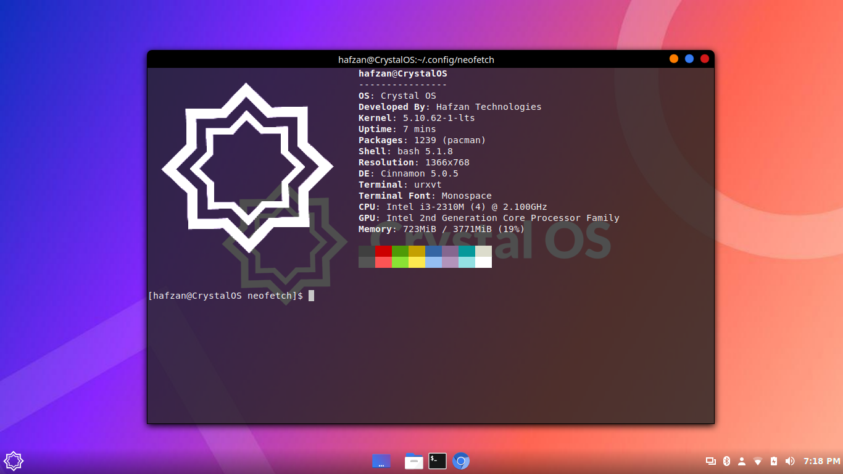Click the dark green color block in palette
The height and width of the screenshot is (474, 843).
point(400,251)
